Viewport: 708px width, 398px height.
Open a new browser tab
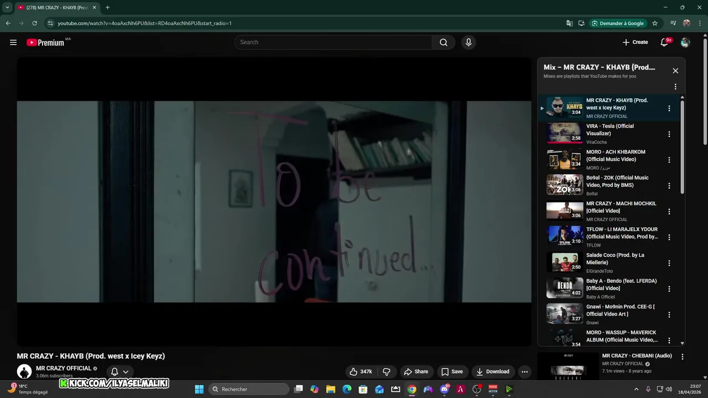107,7
